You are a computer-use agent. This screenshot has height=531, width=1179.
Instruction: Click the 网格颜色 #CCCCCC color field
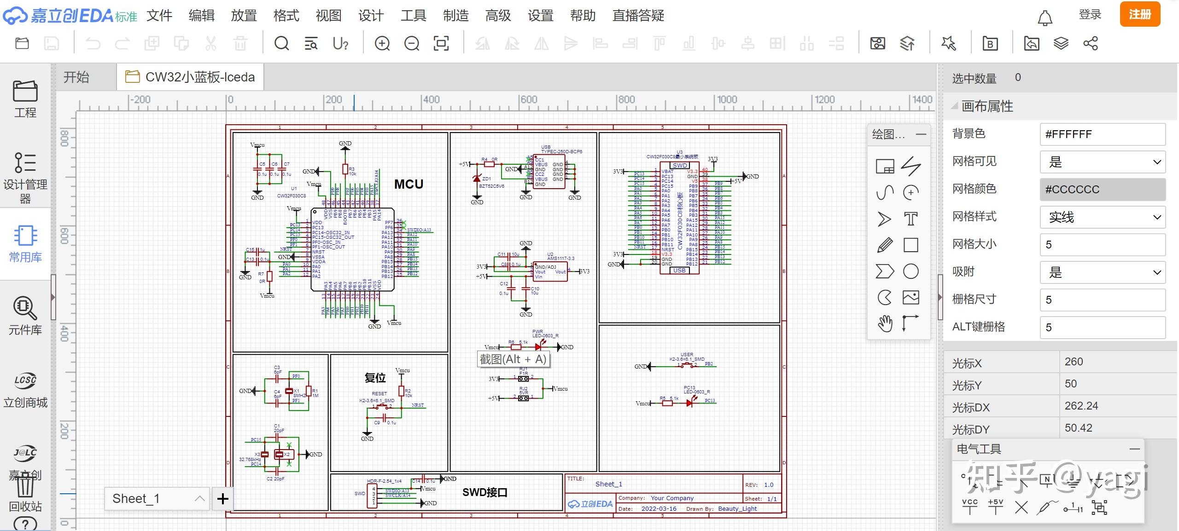(1103, 190)
